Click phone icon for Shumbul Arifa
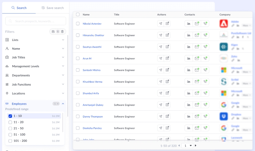255x151 pixels. pos(205,93)
